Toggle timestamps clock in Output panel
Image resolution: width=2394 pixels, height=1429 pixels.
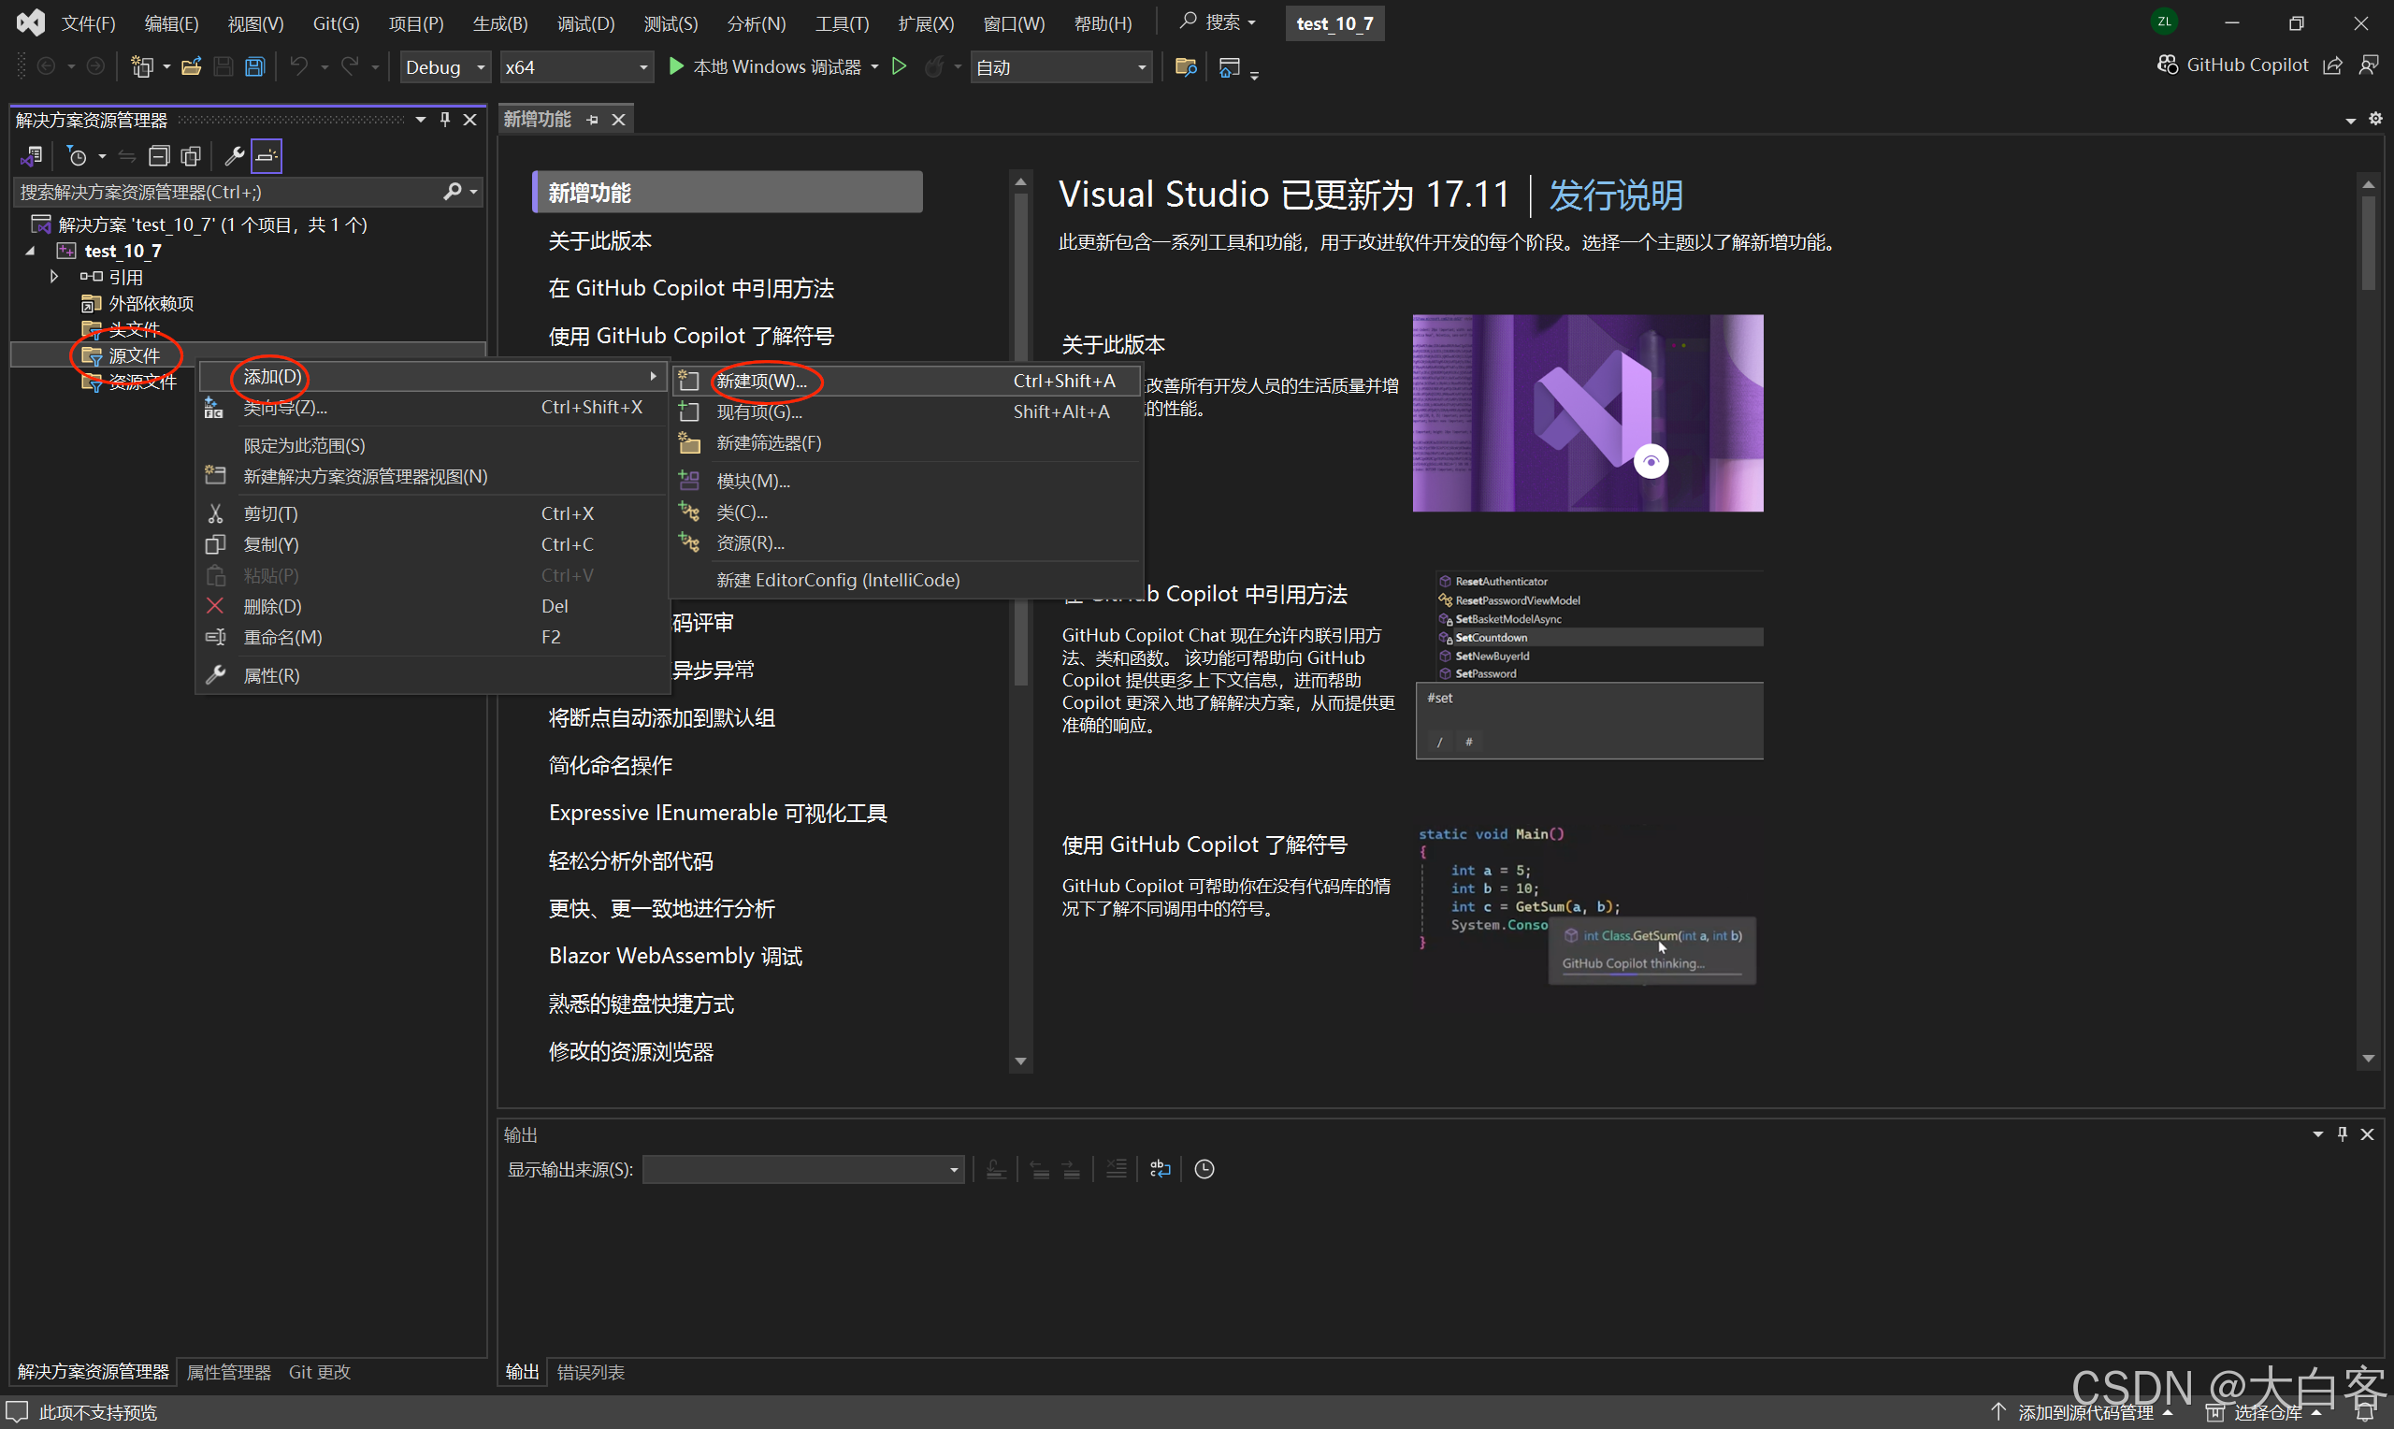point(1204,1169)
